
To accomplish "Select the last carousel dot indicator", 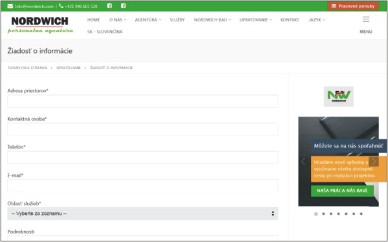I will click(361, 214).
